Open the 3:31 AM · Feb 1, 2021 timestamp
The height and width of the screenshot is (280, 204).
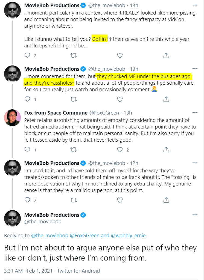click(28, 271)
